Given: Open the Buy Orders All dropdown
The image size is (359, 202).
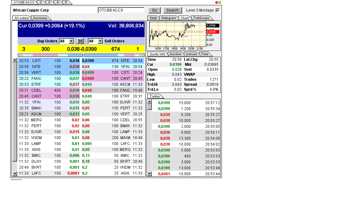Looking at the screenshot, I should (x=71, y=41).
